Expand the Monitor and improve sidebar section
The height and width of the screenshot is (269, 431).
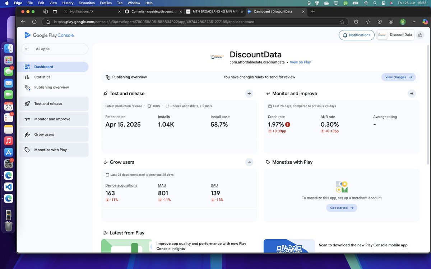click(x=54, y=119)
